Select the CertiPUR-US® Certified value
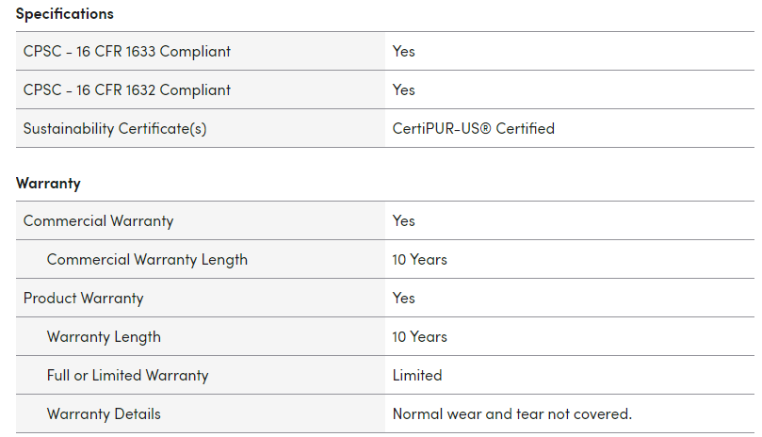 pos(474,129)
